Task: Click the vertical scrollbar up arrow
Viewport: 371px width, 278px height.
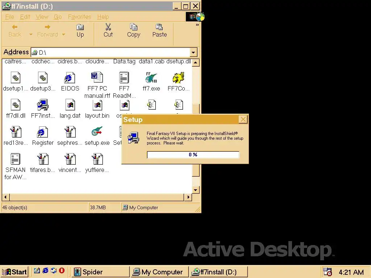Action: tap(195, 63)
